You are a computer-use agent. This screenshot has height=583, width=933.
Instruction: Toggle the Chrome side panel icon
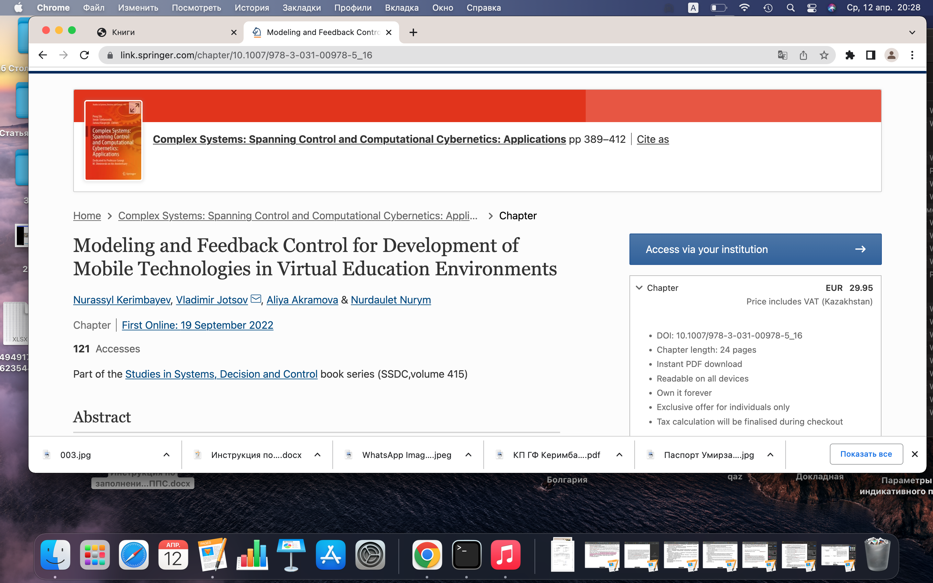[x=870, y=55]
